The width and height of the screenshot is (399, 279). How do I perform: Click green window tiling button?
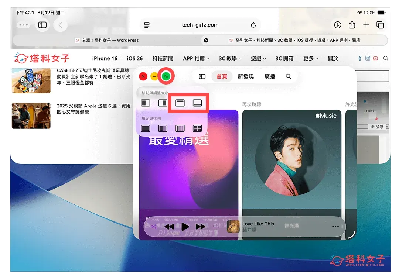[x=166, y=76]
